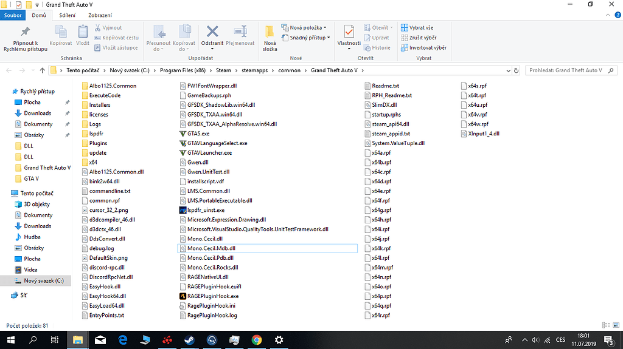Screen dimensions: 623x349
Task: Open Settings gear in the taskbar
Action: (x=279, y=340)
